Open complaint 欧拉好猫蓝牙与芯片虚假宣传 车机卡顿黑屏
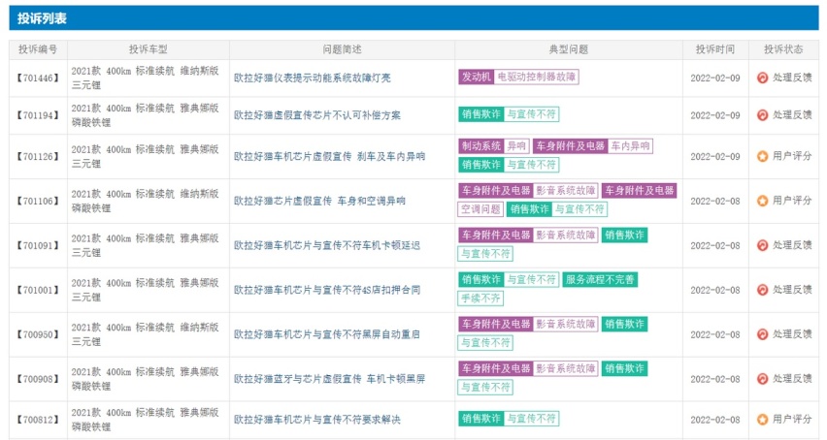Image resolution: width=827 pixels, height=440 pixels. tap(329, 378)
